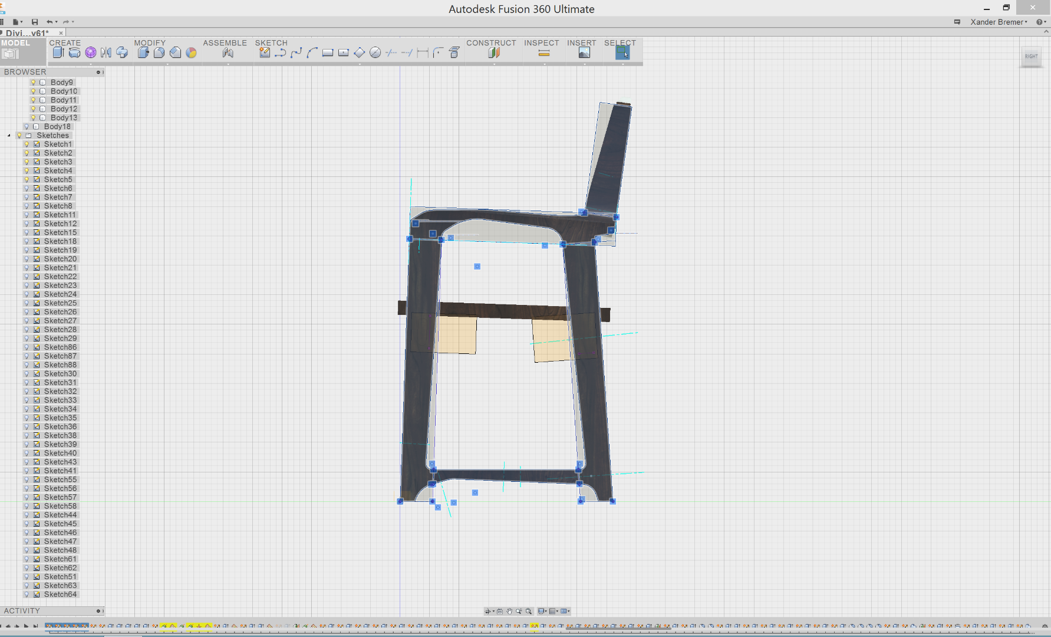This screenshot has width=1051, height=637.
Task: Click the Pan hand navigation icon
Action: (x=509, y=611)
